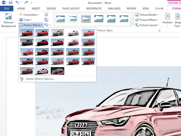Switch to the S-A-M tab
Viewport: 181px width, 136px height.
[x=159, y=8]
